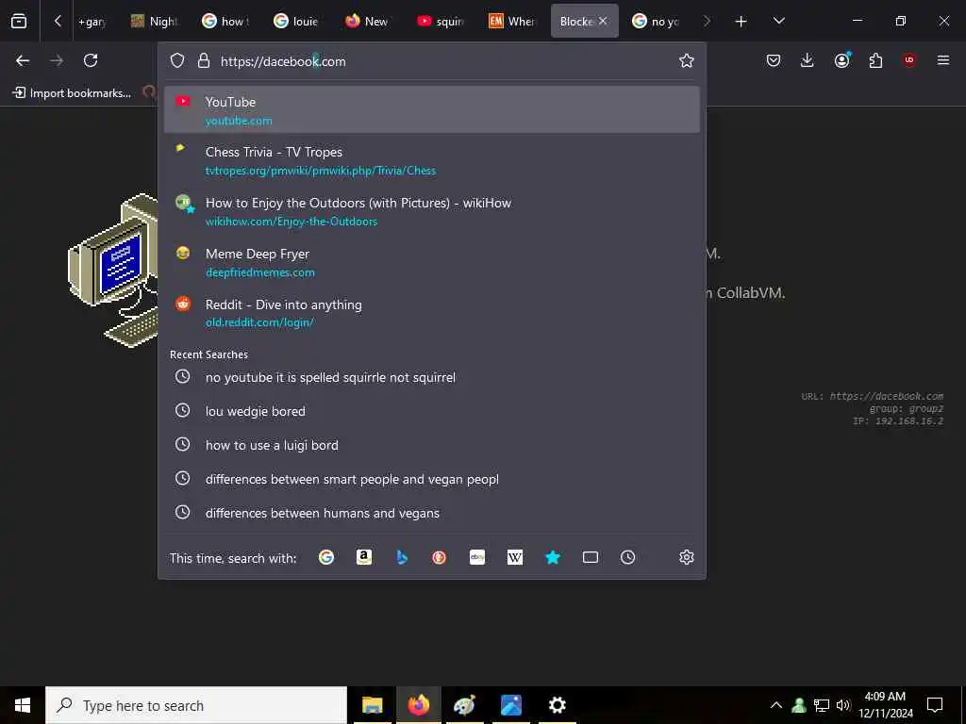Switch to the '+gary' tab
Screen dimensions: 966x724
(92, 21)
